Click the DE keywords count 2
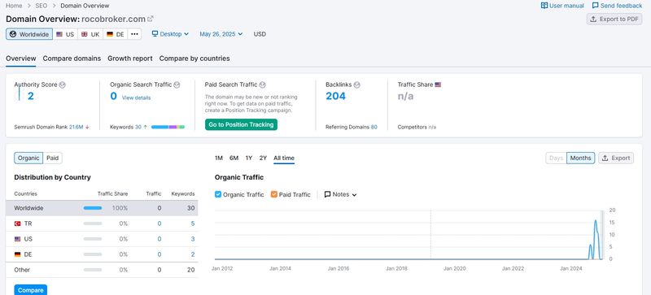 pyautogui.click(x=193, y=254)
